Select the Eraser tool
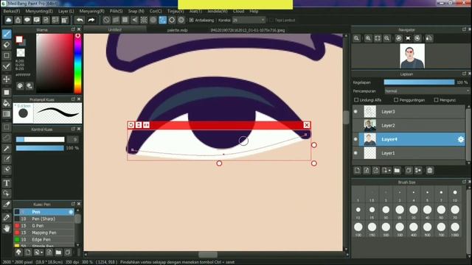472x265 pixels. point(7,45)
